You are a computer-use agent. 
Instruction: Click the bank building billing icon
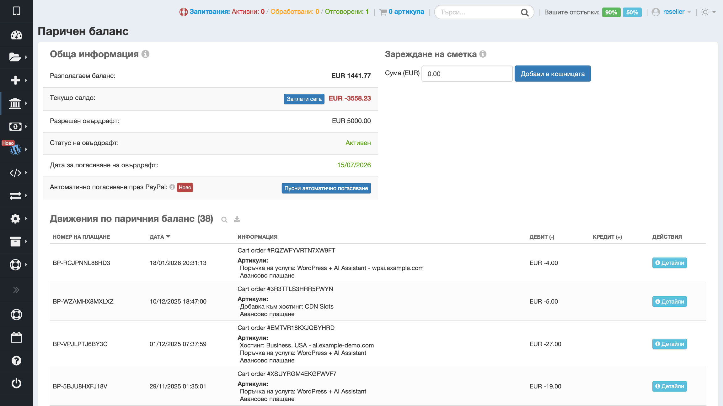(15, 103)
